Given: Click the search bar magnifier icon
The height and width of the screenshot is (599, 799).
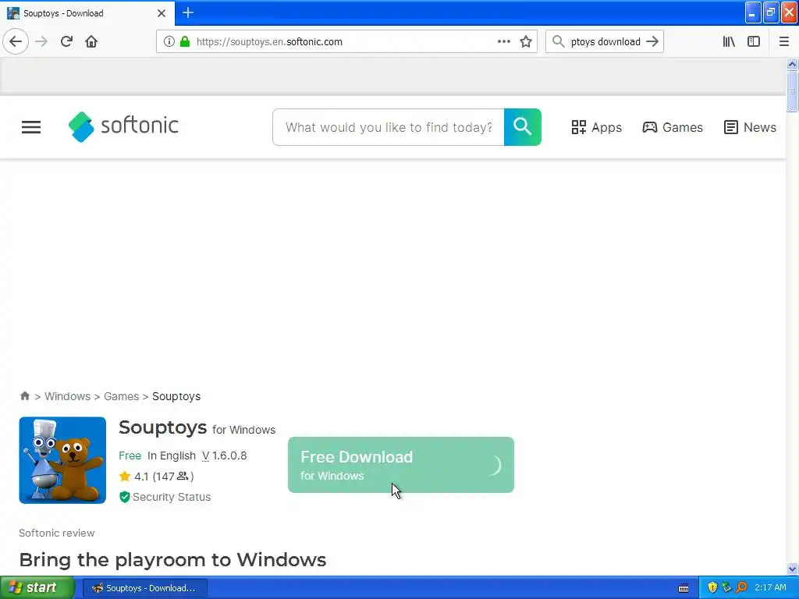Looking at the screenshot, I should pos(559,41).
